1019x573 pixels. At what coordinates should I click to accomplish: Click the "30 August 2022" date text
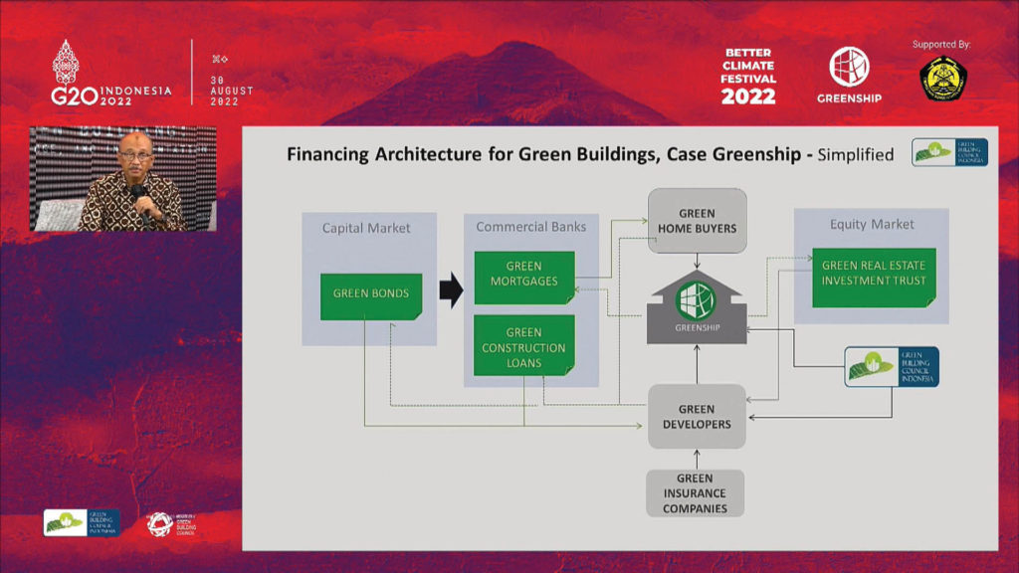(231, 91)
